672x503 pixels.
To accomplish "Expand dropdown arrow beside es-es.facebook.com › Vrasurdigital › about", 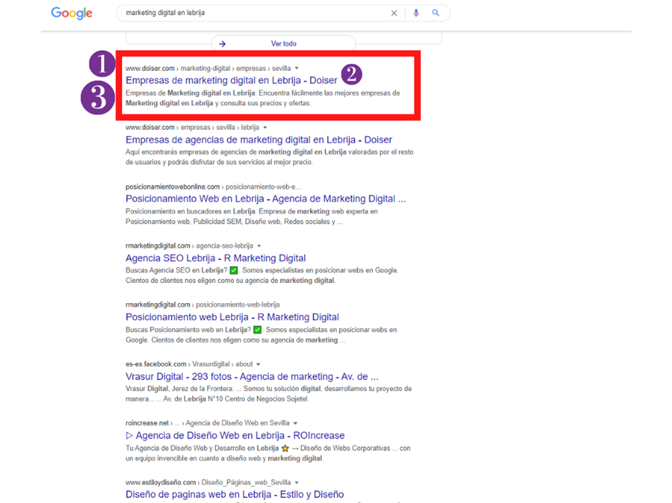I will pyautogui.click(x=258, y=364).
